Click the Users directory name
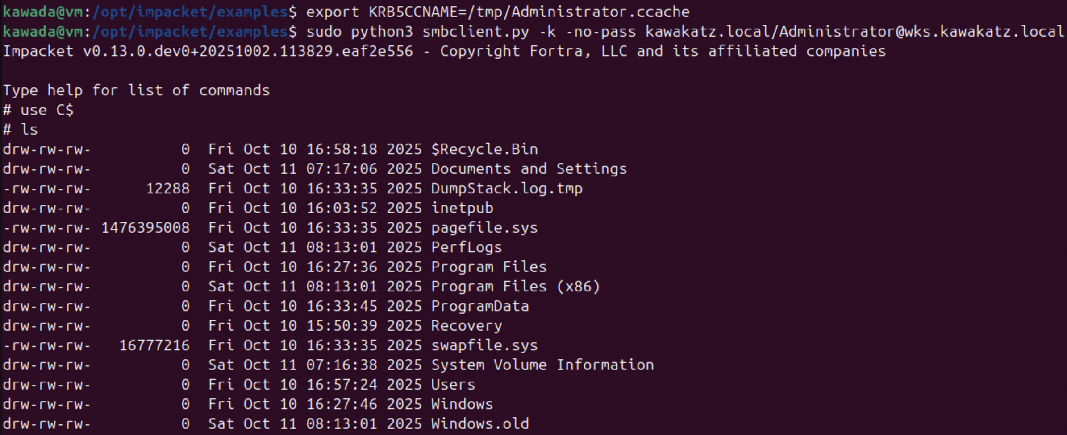This screenshot has width=1067, height=435. (x=453, y=385)
